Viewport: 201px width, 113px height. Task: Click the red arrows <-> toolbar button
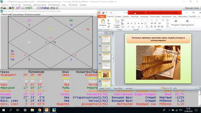50,8
